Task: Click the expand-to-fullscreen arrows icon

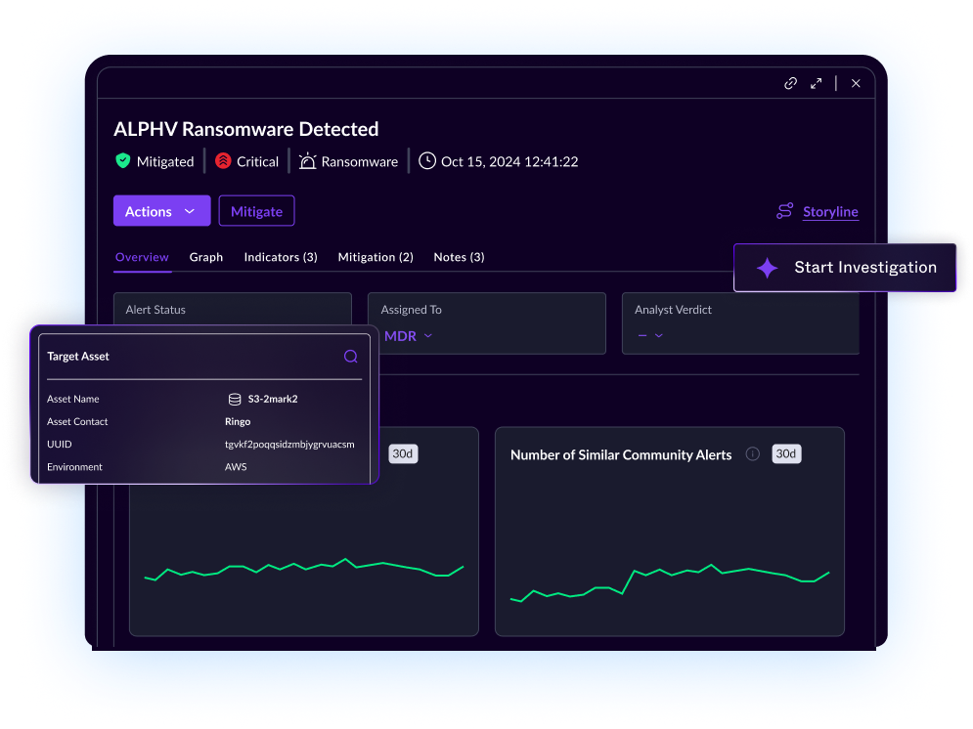Action: tap(817, 83)
